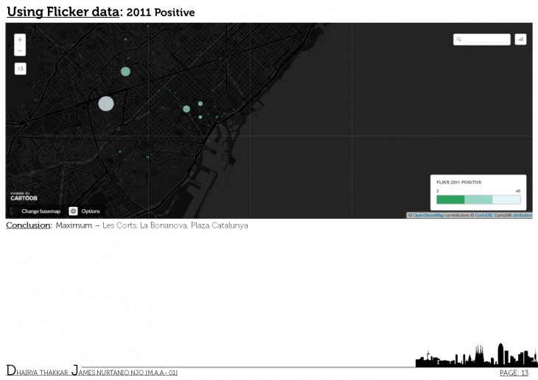
Task: Zoom out with the minus button
Action: coord(20,51)
